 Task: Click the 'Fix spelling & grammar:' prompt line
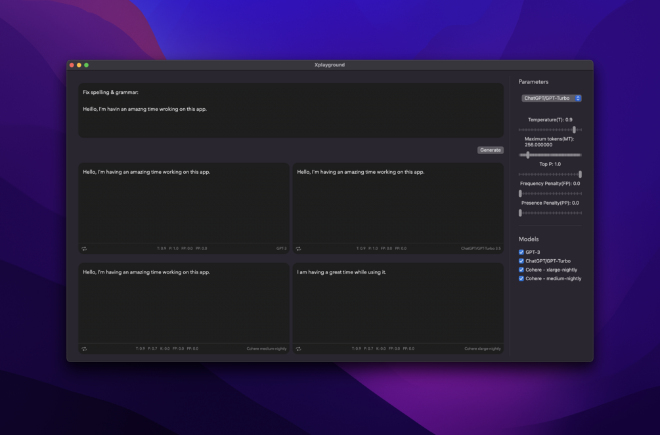coord(111,92)
